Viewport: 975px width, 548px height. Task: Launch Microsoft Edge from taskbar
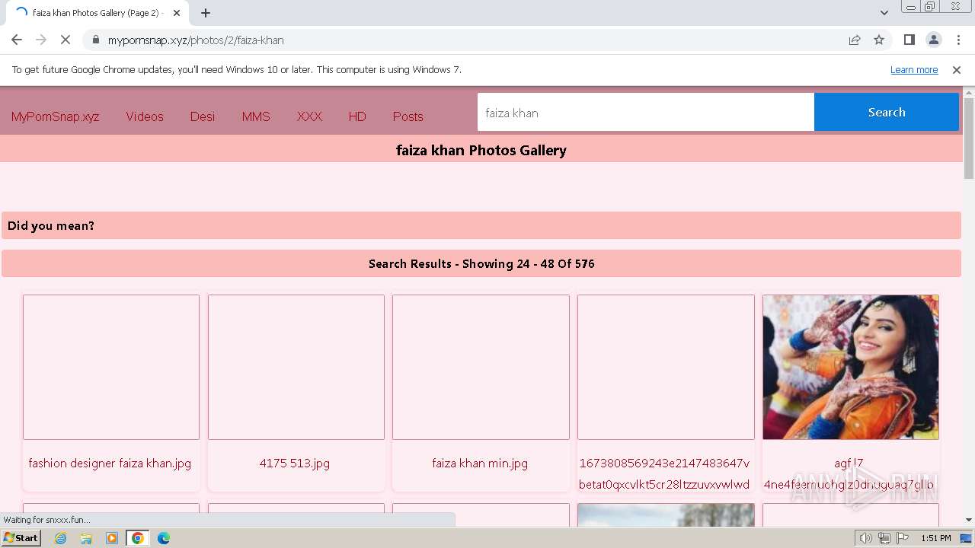164,538
